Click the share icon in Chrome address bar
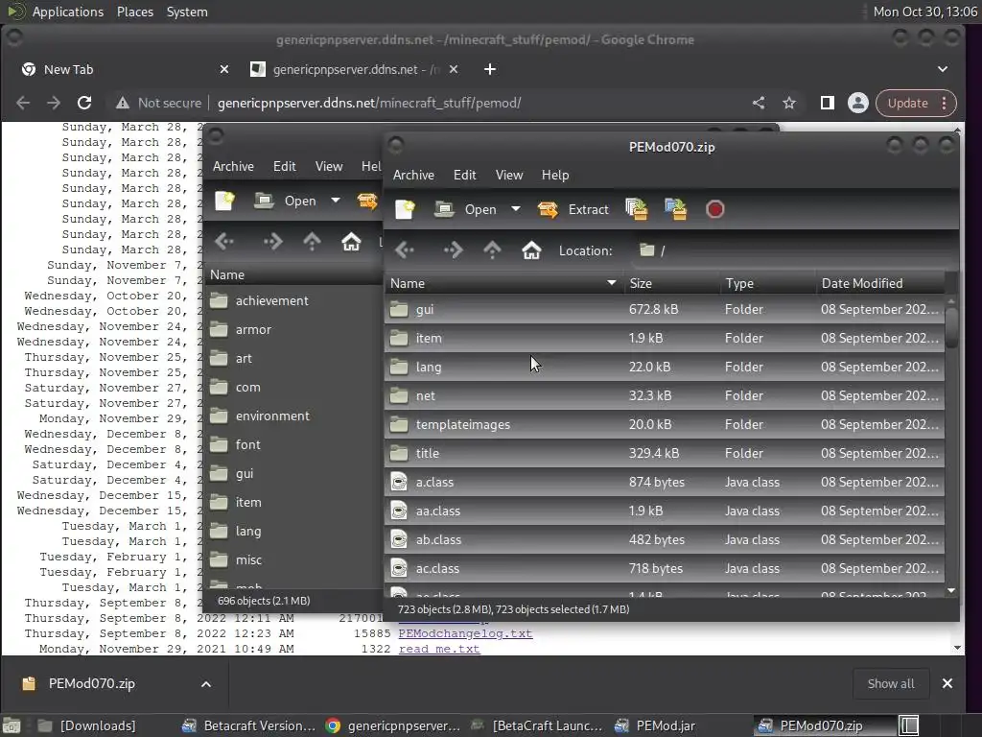The width and height of the screenshot is (982, 737). 759,103
